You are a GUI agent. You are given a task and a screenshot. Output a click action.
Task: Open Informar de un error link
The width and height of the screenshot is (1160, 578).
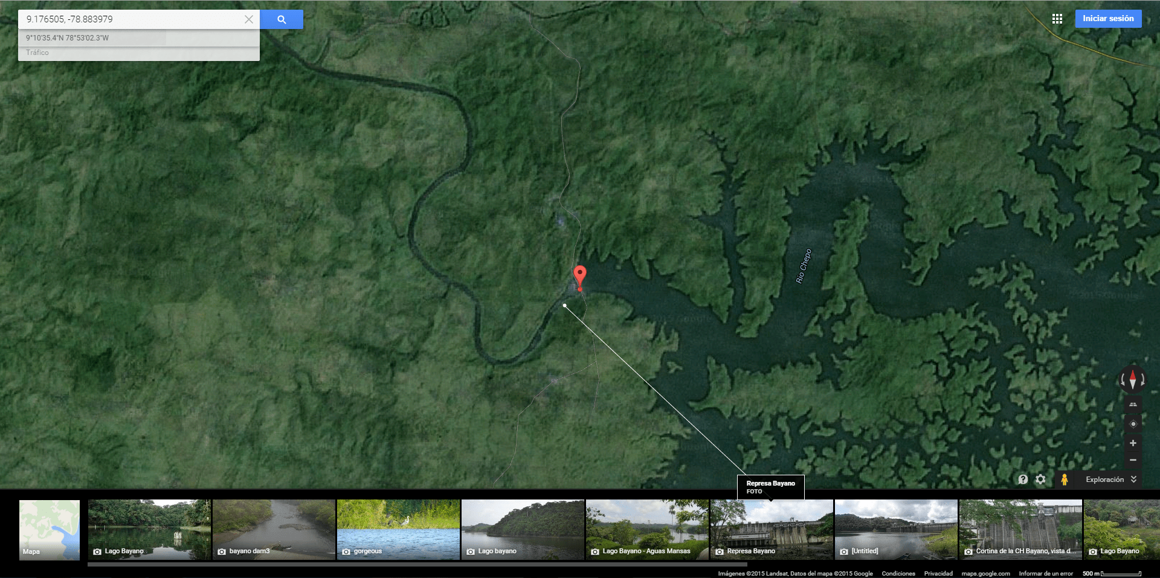click(x=1046, y=574)
